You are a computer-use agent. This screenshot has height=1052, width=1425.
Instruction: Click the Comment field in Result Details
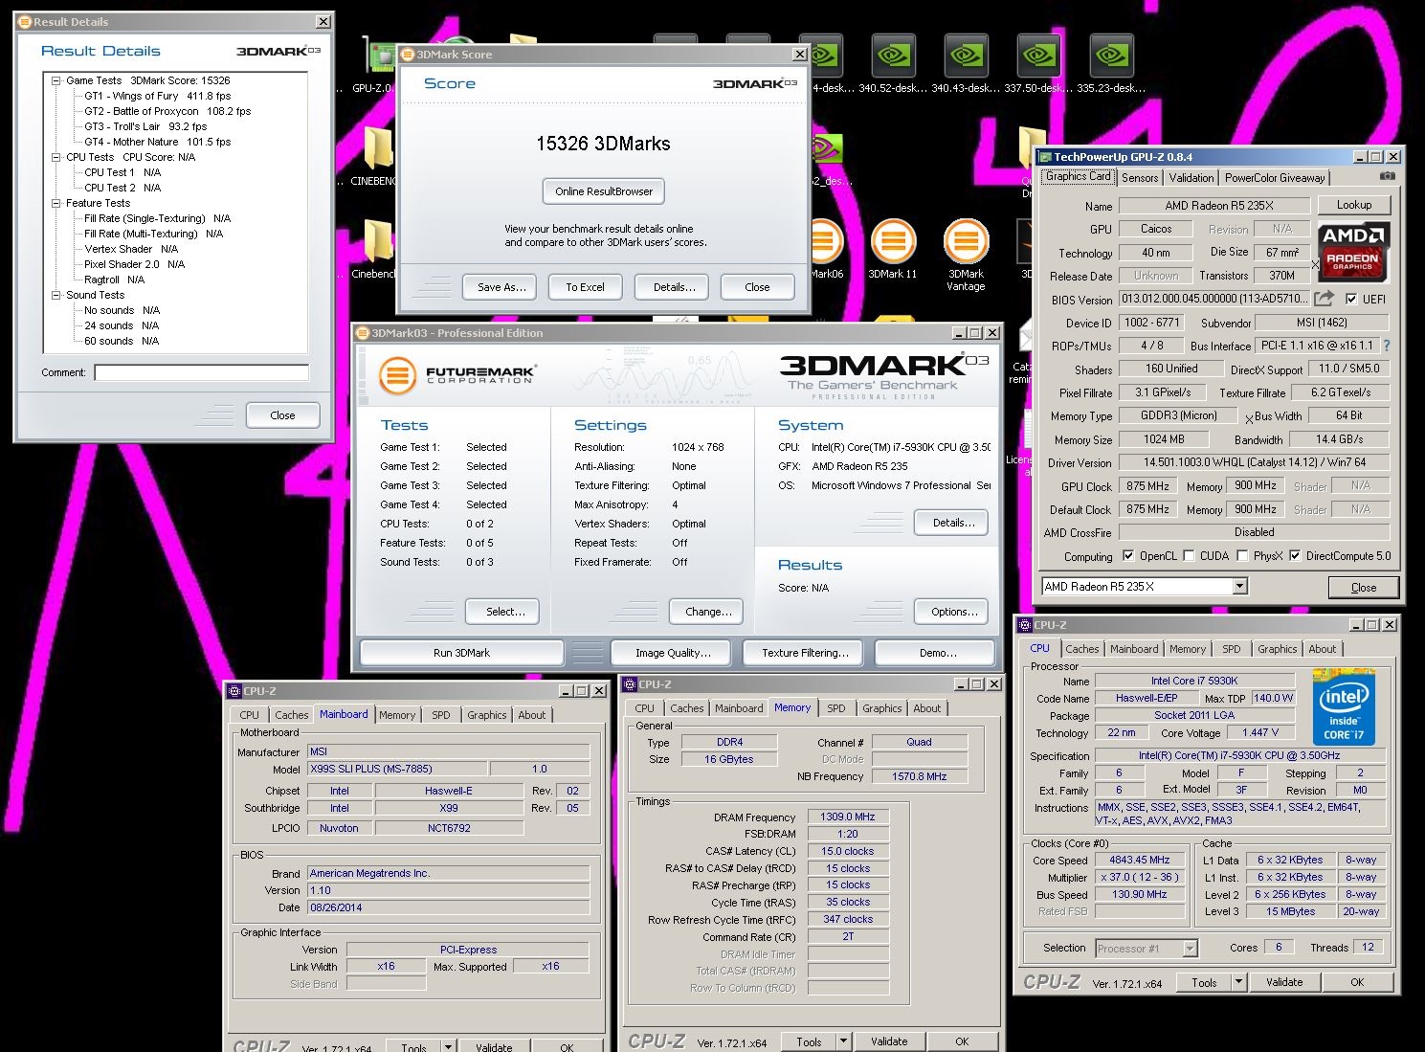click(201, 372)
